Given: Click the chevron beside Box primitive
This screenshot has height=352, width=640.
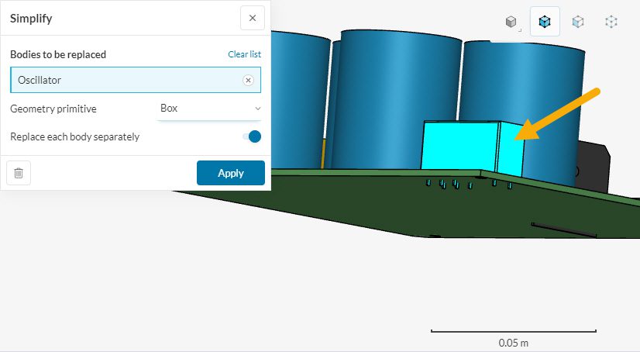Looking at the screenshot, I should click(x=257, y=109).
